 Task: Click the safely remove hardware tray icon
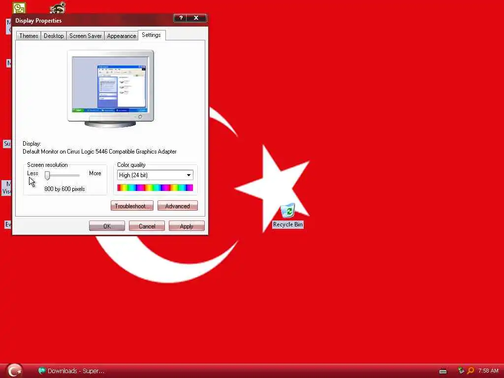click(461, 371)
